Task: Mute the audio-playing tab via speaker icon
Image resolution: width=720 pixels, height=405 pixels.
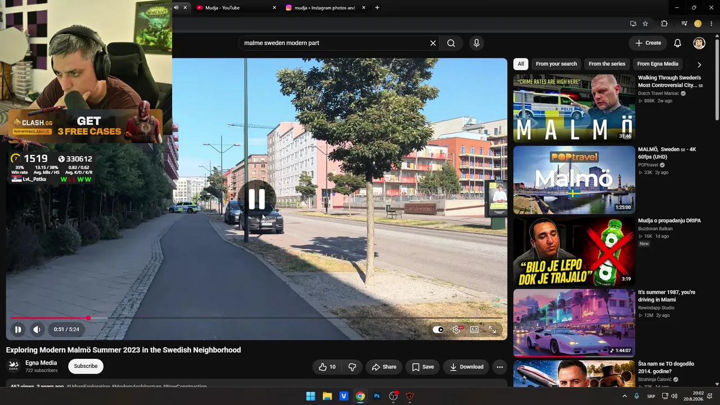Action: (x=176, y=8)
